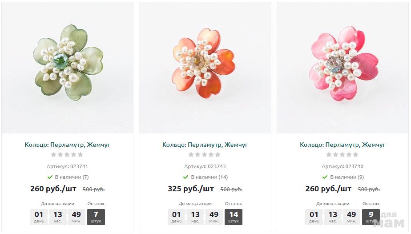The width and height of the screenshot is (411, 234).
Task: Click title of ring with article 023743
Action: pyautogui.click(x=205, y=145)
